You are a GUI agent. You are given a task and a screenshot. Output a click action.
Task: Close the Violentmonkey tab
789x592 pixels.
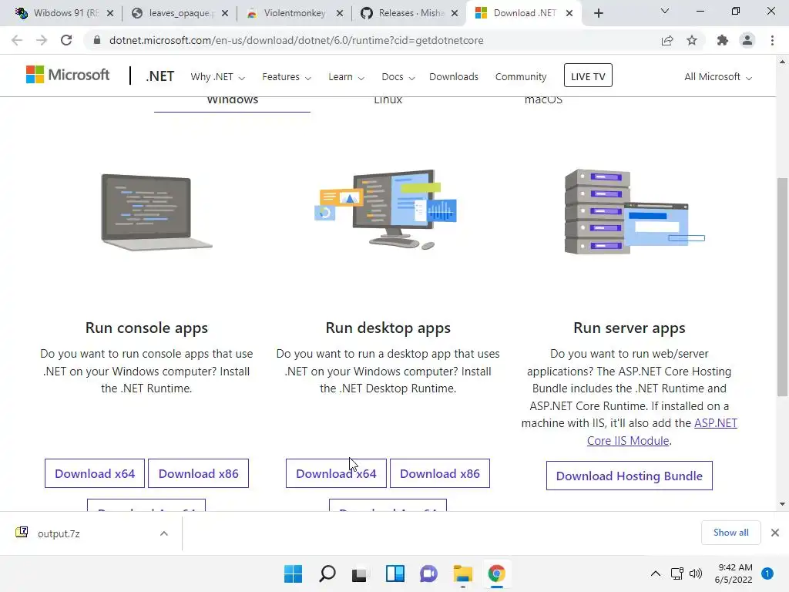340,14
